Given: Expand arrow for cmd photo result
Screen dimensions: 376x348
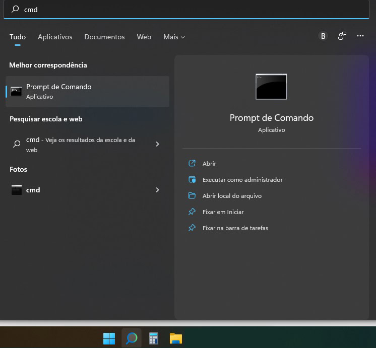Looking at the screenshot, I should point(157,190).
